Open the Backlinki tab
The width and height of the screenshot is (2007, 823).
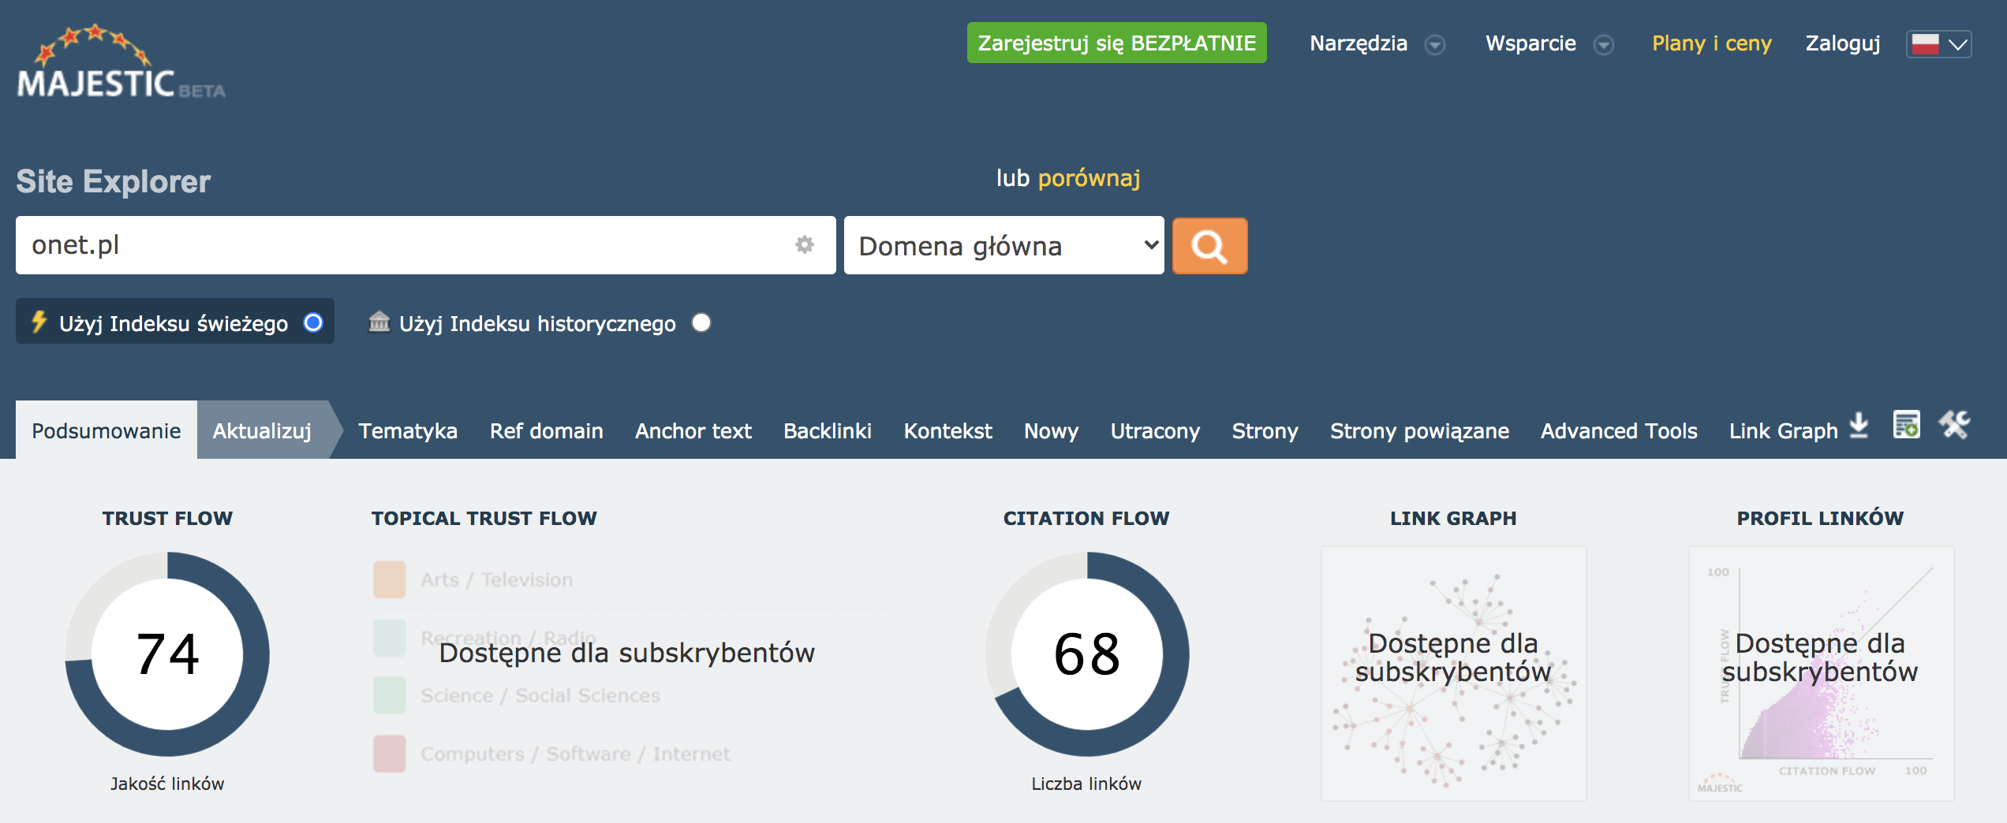[827, 430]
